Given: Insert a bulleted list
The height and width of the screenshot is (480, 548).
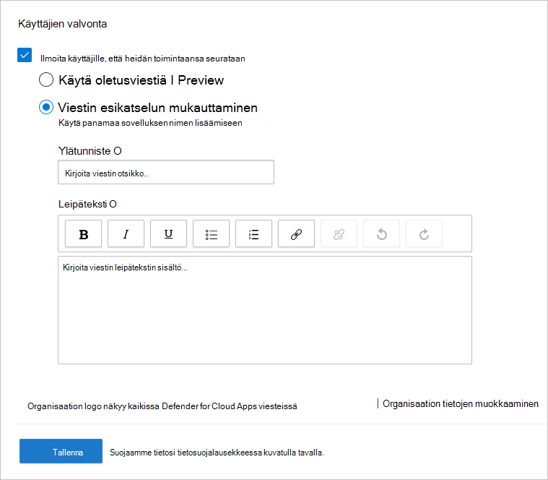Looking at the screenshot, I should click(x=211, y=233).
